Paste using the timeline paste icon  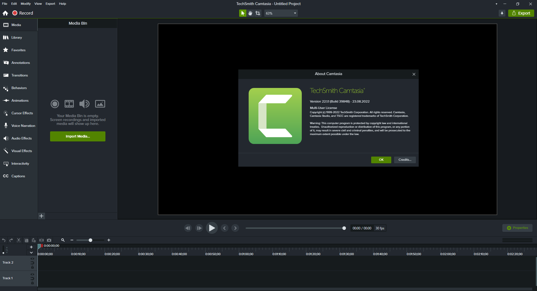pyautogui.click(x=34, y=240)
